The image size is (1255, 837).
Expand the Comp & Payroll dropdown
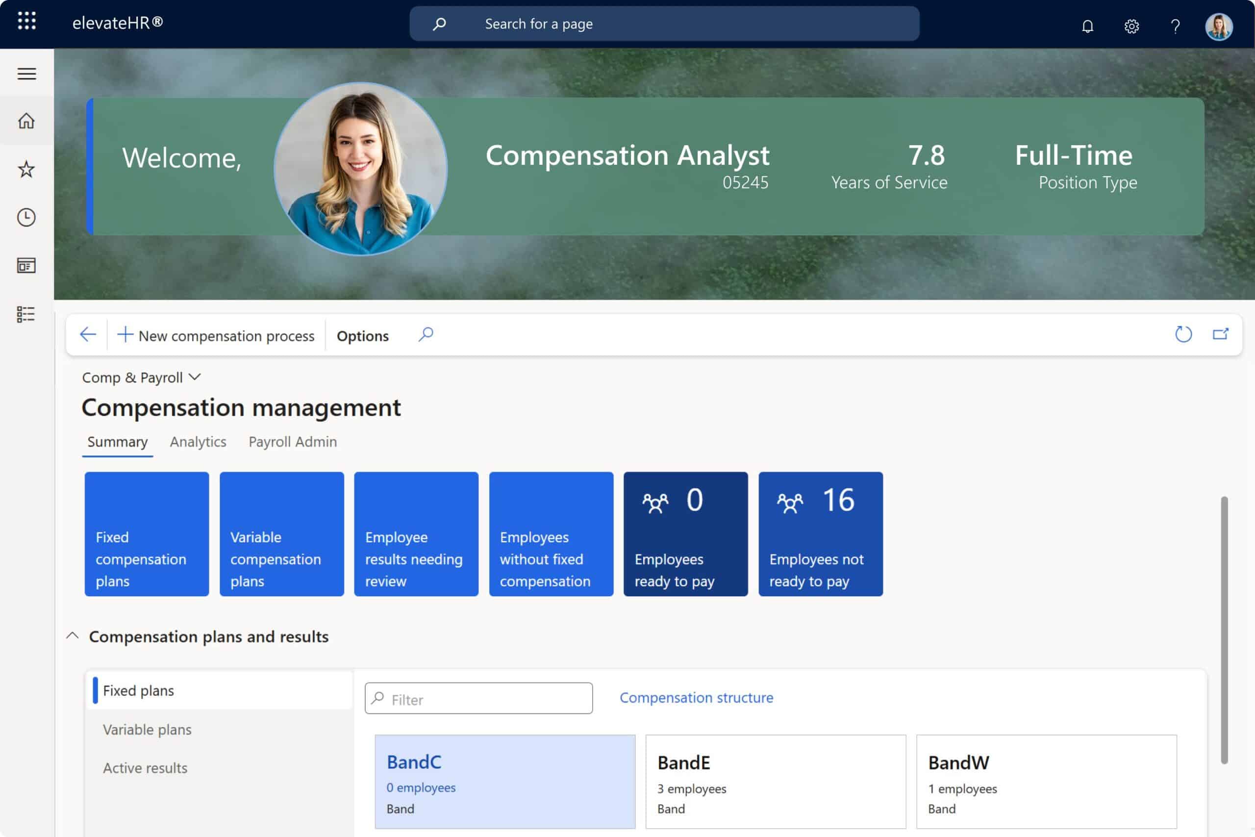[x=141, y=378]
